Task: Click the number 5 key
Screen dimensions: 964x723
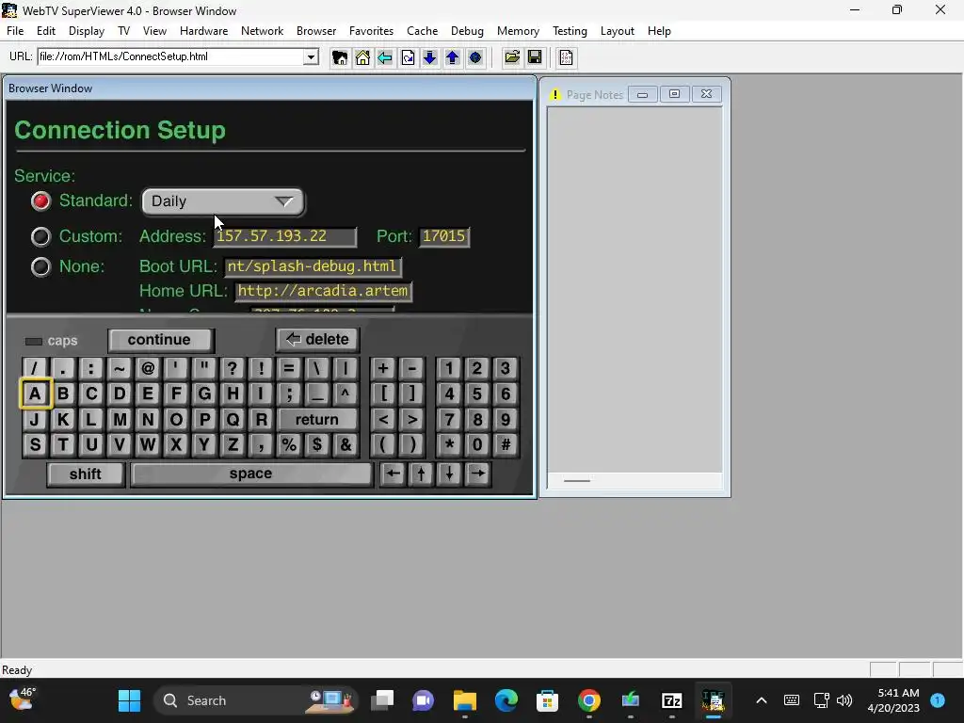Action: tap(477, 394)
